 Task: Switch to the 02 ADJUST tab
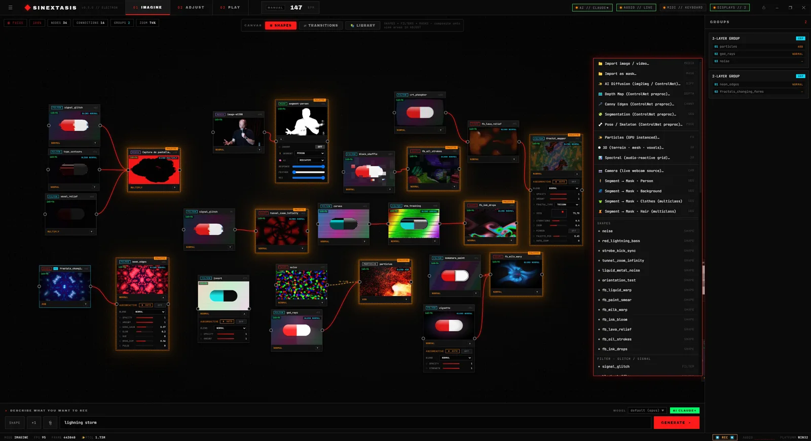tap(191, 8)
